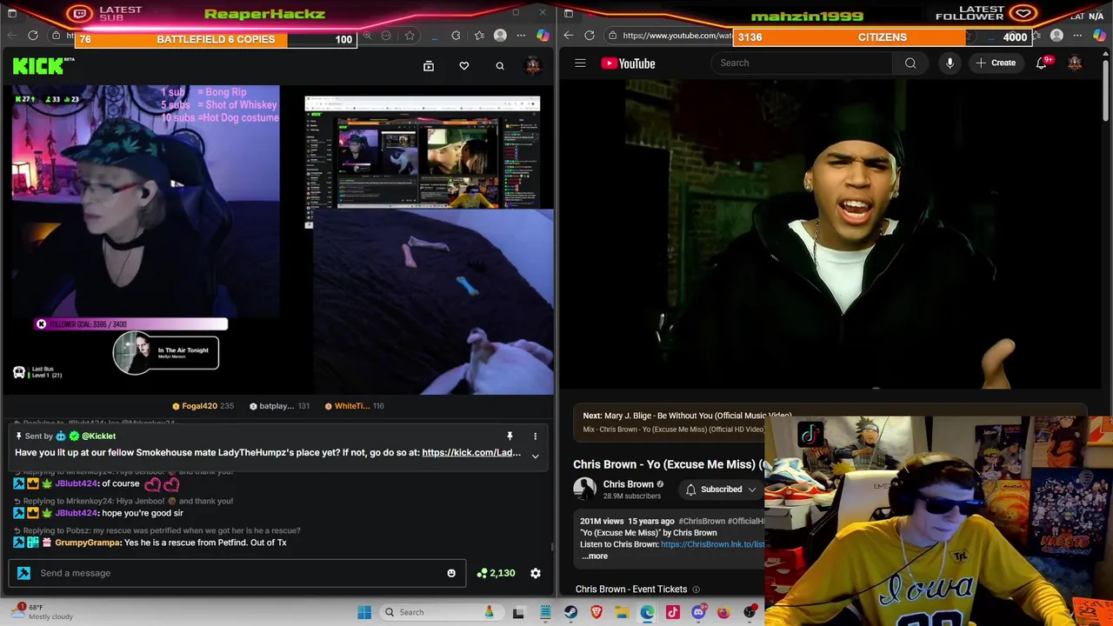Screen dimensions: 1113x626
Task: Open Kick following heart icon
Action: (464, 66)
